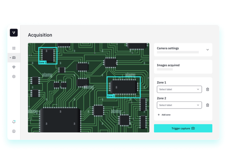226x161 pixels.
Task: Open the Zone 2 Select label dropdown
Action: (x=179, y=105)
